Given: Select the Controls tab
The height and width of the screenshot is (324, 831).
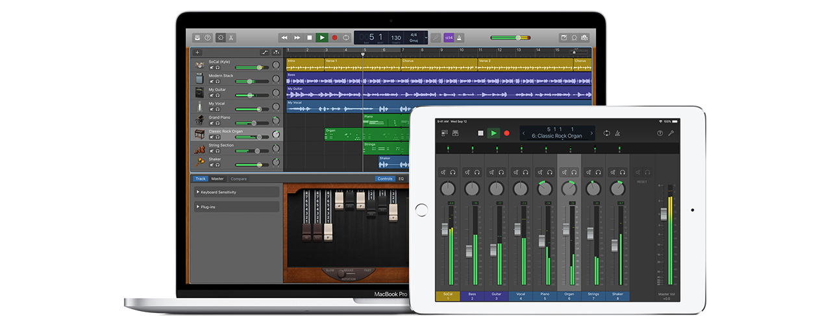Looking at the screenshot, I should 385,179.
